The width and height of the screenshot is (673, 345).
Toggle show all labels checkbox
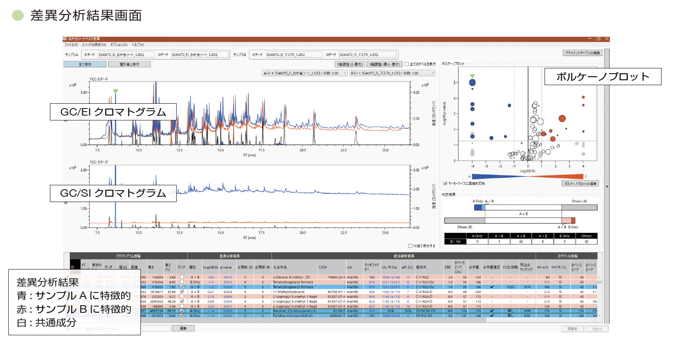[x=407, y=64]
